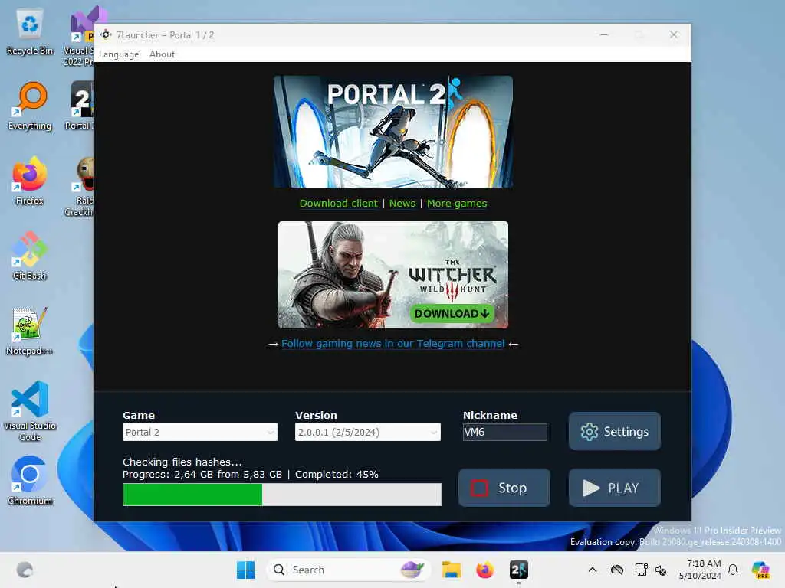785x588 pixels.
Task: Open the clock showing 7:18 AM
Action: 700,570
